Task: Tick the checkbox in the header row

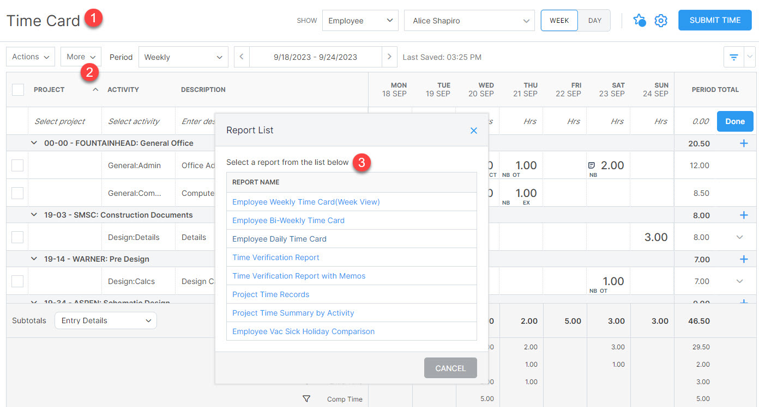Action: click(17, 89)
